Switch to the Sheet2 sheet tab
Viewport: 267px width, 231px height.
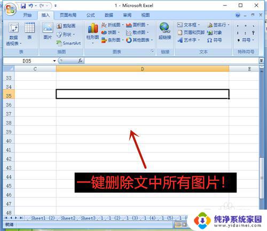[68, 218]
